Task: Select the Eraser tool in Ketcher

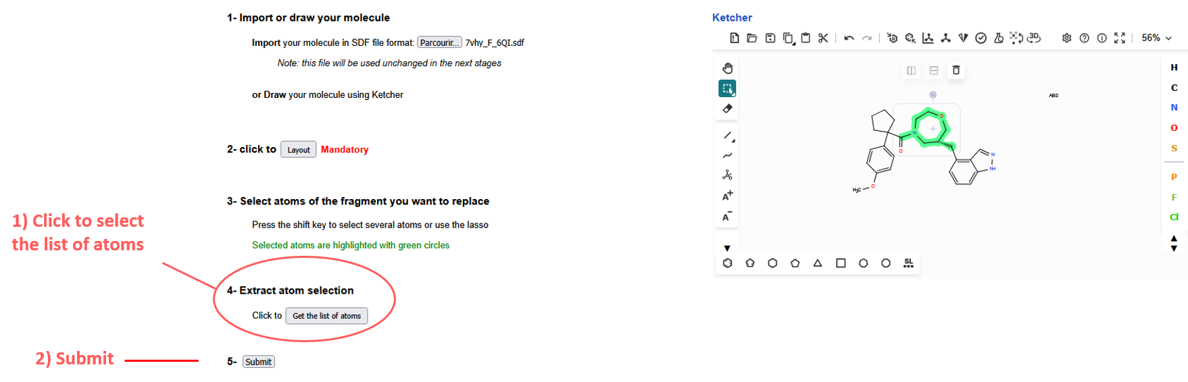Action: (x=727, y=109)
